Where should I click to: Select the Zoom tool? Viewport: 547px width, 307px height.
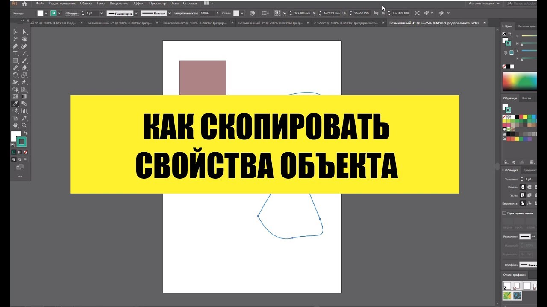pos(24,125)
